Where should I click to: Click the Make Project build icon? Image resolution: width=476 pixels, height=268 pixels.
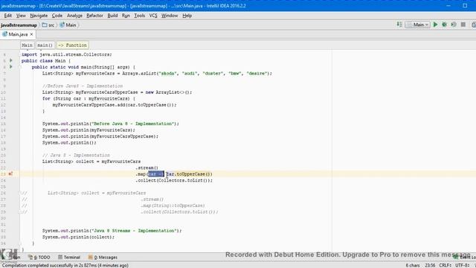[x=399, y=25]
